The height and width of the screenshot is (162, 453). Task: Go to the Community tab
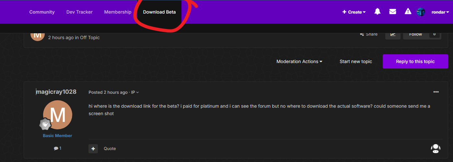tap(42, 12)
